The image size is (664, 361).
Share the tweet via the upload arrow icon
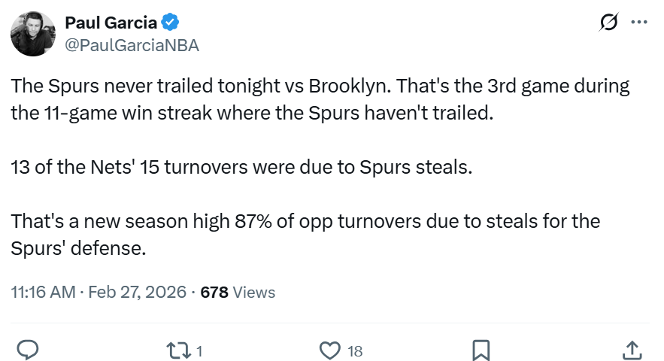click(632, 350)
